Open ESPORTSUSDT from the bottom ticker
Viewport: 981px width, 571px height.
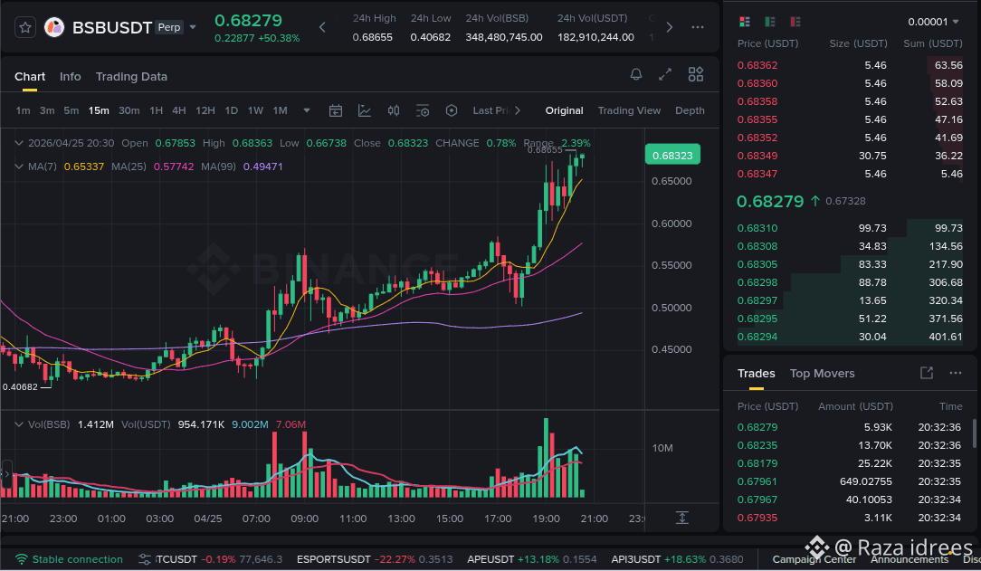pos(374,559)
